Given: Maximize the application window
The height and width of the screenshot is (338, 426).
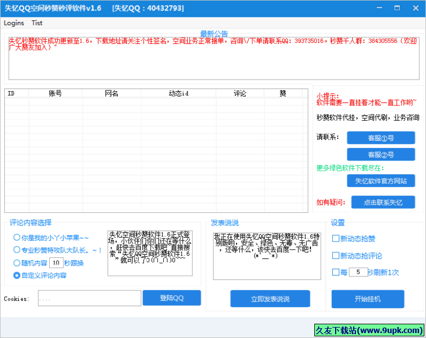Looking at the screenshot, I should point(397,8).
